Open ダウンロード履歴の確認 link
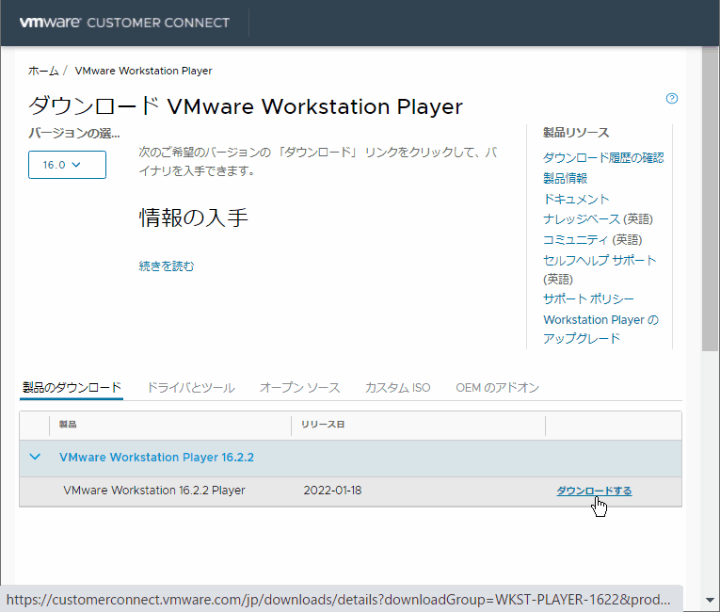Screen dimensions: 720x612 coord(603,157)
